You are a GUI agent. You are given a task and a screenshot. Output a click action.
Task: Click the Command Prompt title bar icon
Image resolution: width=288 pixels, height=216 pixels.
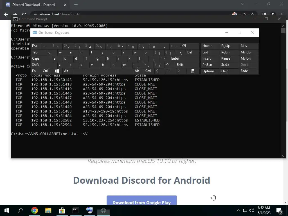[15, 19]
